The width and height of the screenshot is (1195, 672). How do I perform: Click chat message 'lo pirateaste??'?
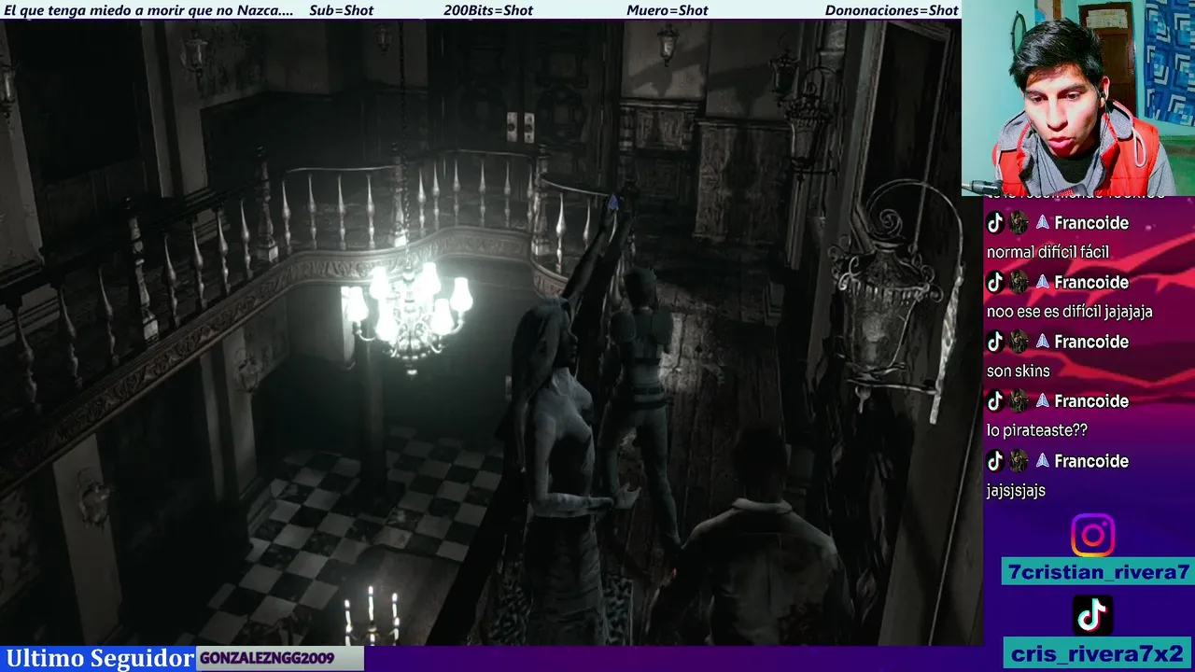(1036, 431)
